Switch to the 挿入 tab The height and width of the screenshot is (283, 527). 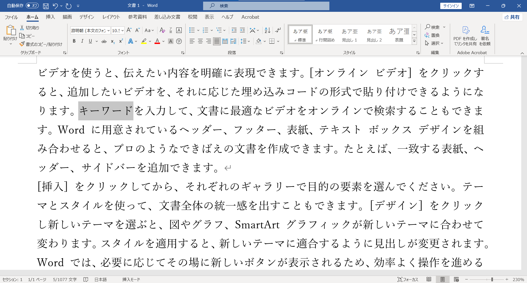pos(50,17)
